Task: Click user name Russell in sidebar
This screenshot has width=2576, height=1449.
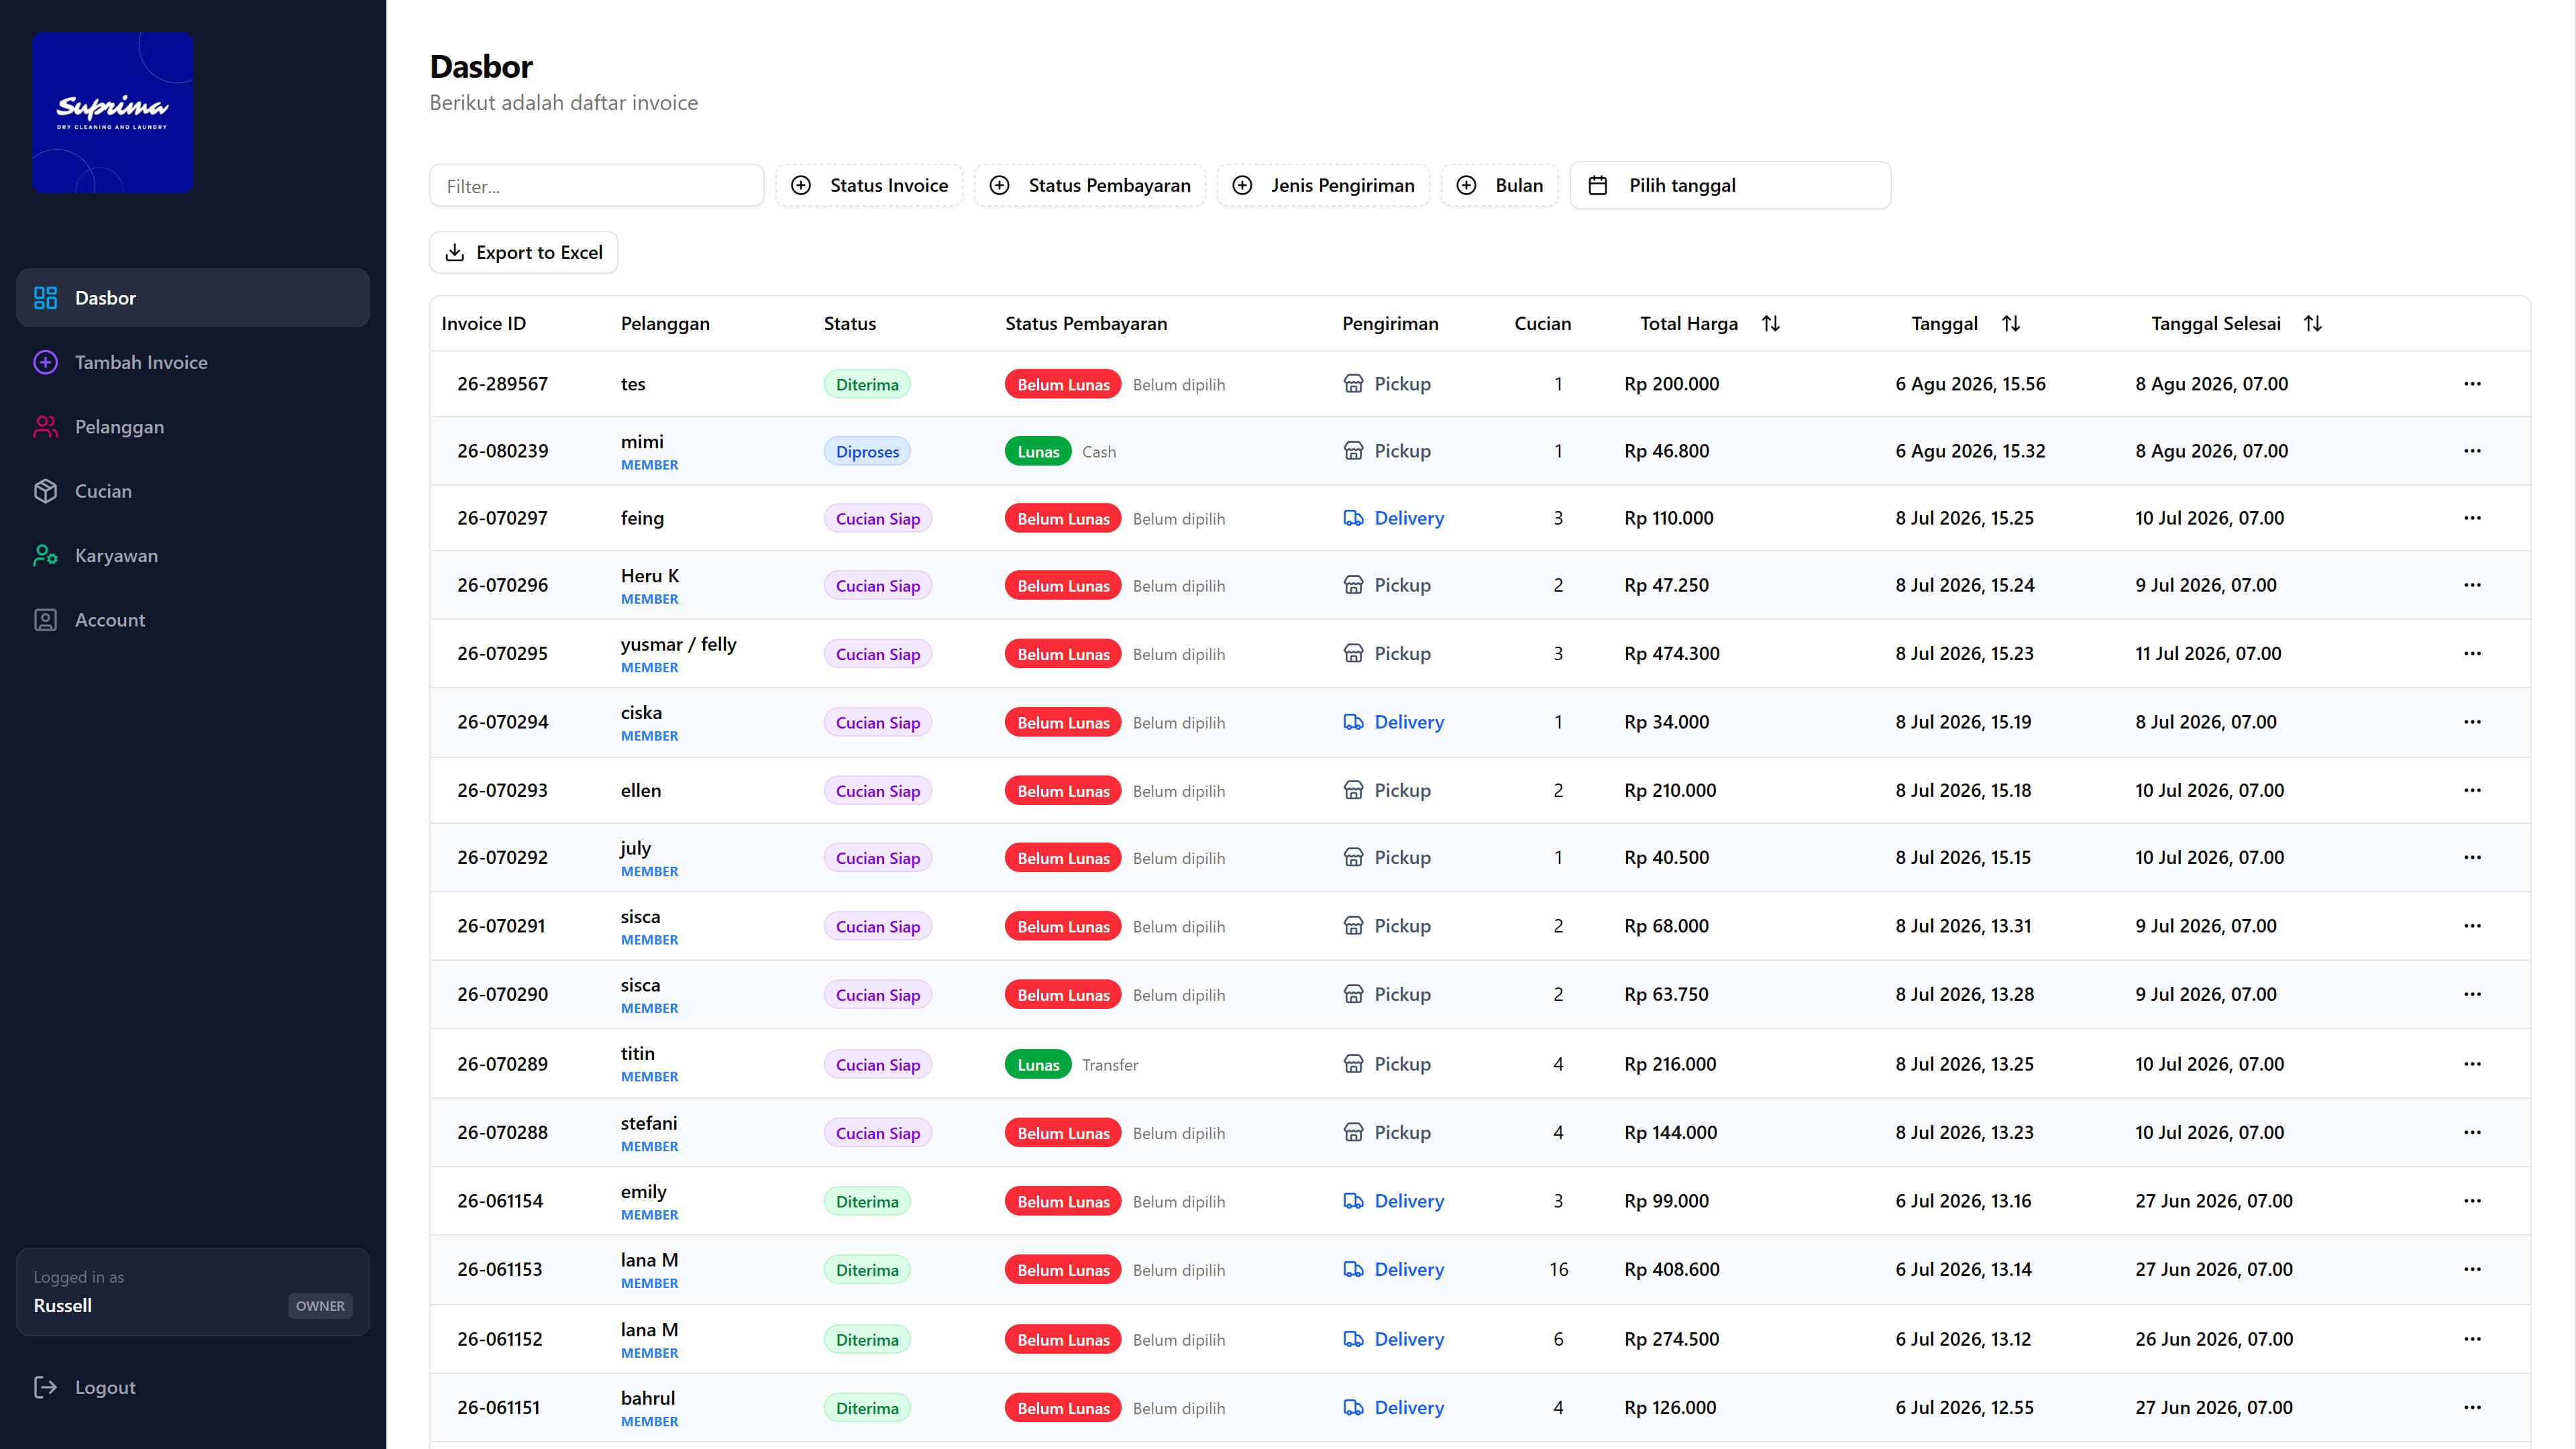Action: 63,1306
